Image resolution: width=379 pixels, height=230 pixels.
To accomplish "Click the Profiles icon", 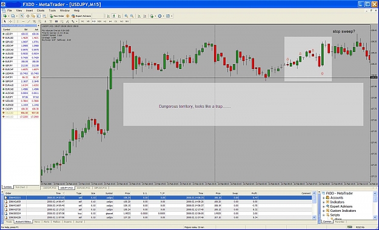I will tap(13, 16).
